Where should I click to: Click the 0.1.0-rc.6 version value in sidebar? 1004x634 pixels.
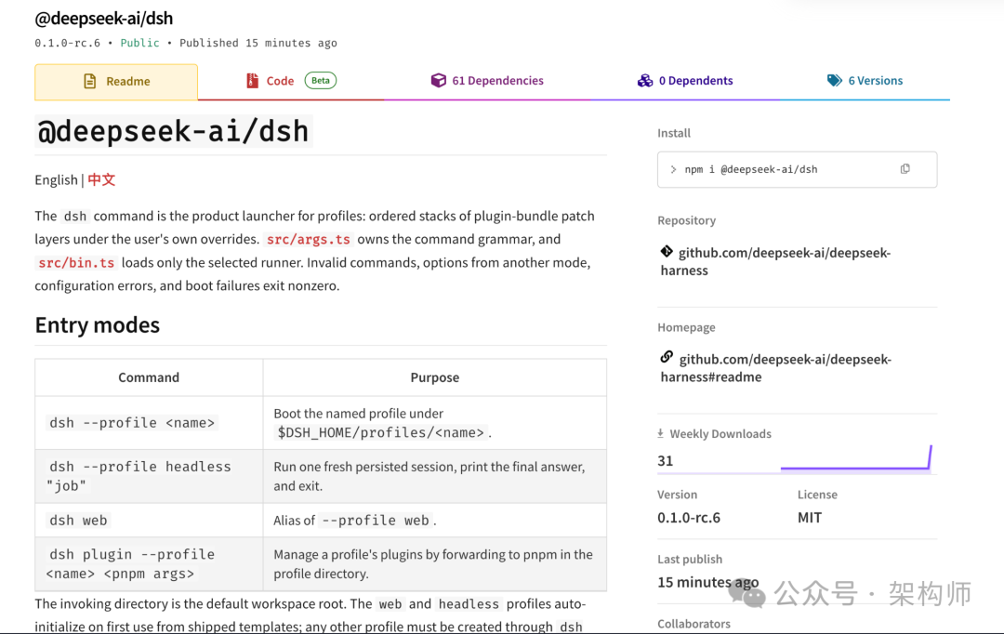(688, 518)
